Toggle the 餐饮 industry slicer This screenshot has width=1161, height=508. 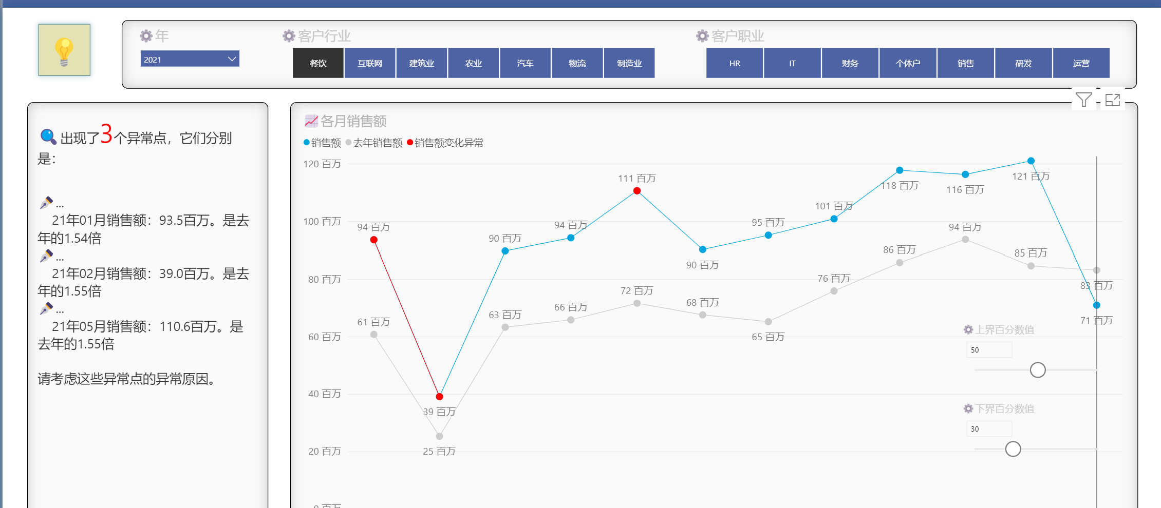318,63
